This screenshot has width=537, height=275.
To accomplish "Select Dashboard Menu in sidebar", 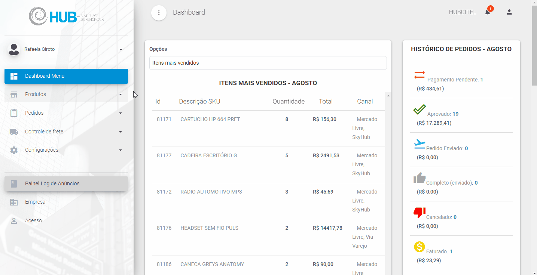I will (66, 76).
